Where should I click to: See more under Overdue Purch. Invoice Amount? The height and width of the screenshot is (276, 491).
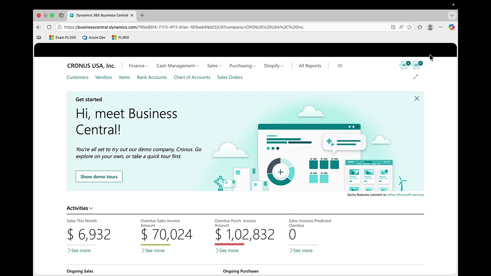coord(227,250)
